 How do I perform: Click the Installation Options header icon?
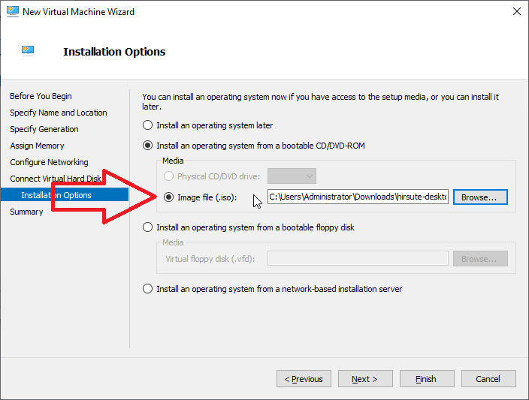28,51
